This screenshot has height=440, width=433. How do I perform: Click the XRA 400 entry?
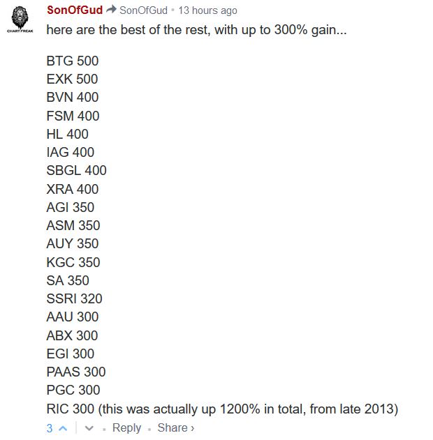(73, 189)
